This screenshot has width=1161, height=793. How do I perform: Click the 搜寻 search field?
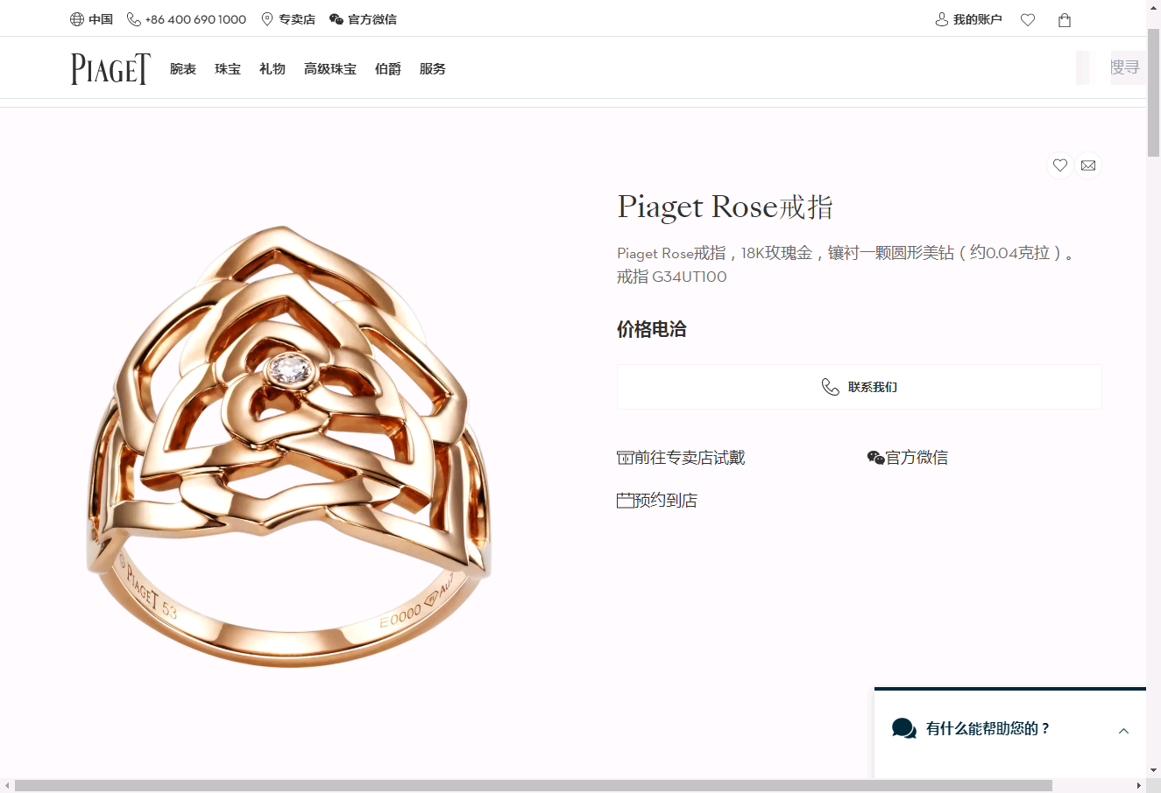click(1124, 67)
